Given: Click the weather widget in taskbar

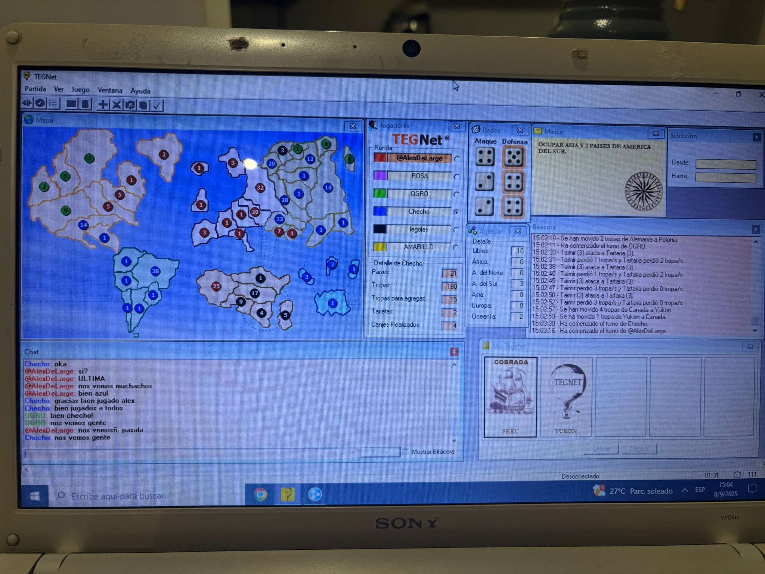Looking at the screenshot, I should [633, 490].
